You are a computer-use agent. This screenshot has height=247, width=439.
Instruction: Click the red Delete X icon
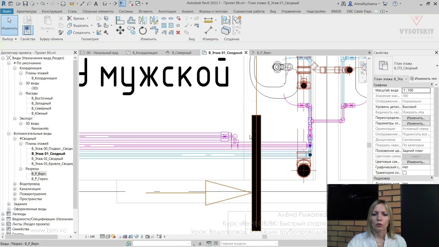pyautogui.click(x=178, y=33)
